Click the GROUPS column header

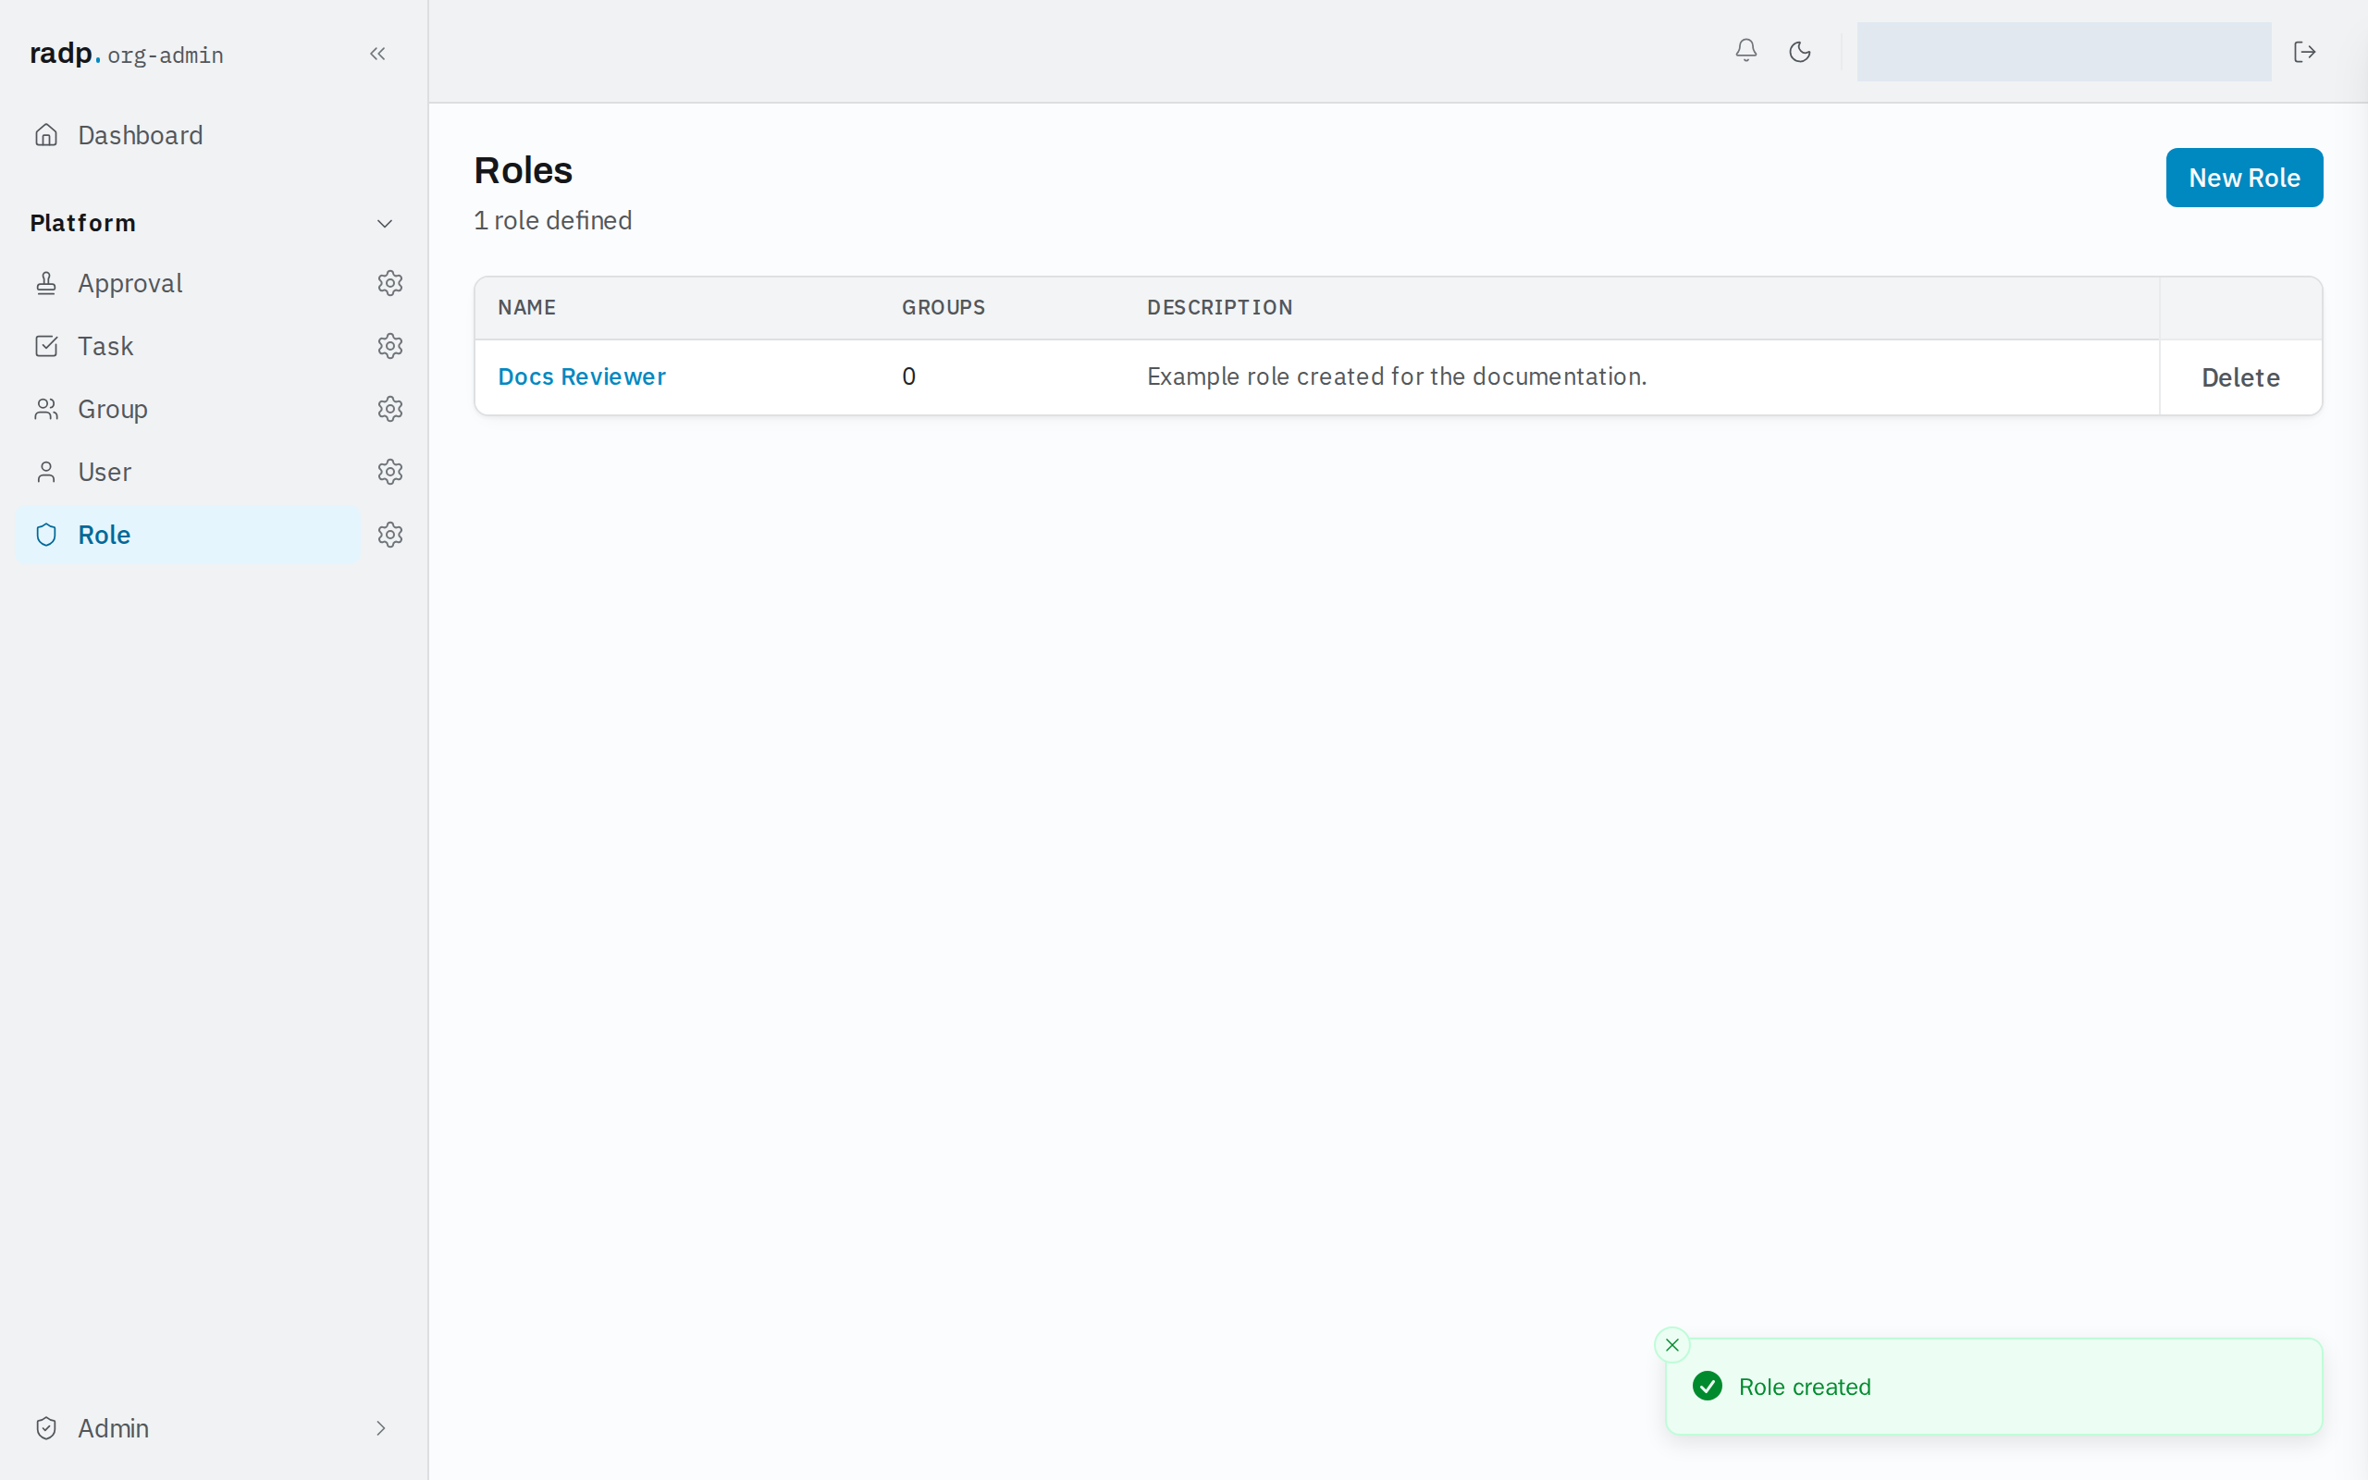(943, 307)
